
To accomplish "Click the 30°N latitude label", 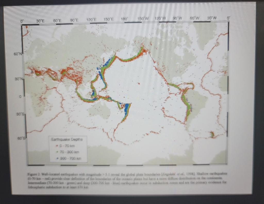I will 19,79.
